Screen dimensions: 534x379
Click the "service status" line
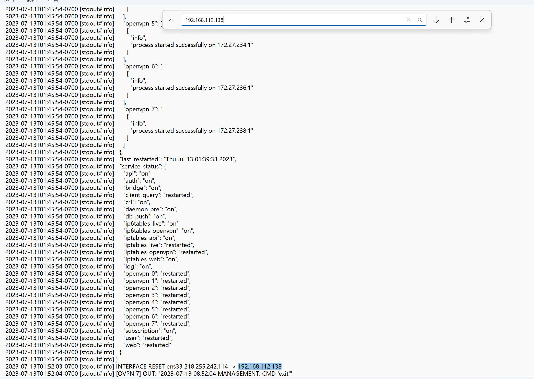143,166
